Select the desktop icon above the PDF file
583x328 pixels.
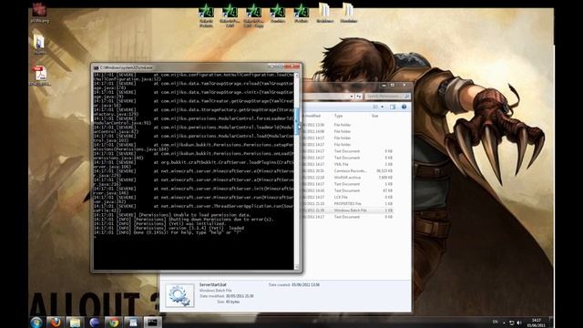point(39,45)
